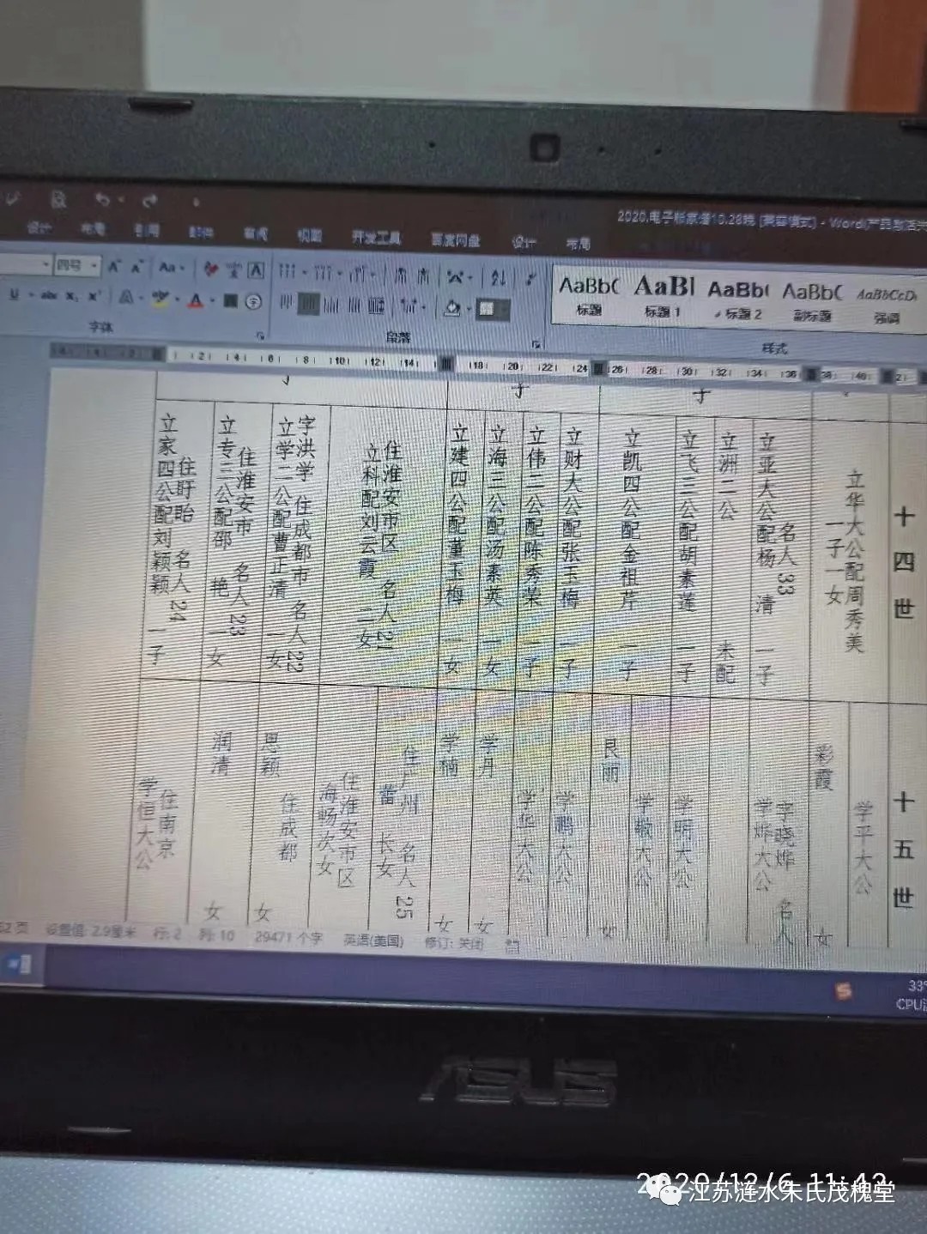This screenshot has width=927, height=1234.
Task: Open the 引用 ribbon tab
Action: pyautogui.click(x=147, y=231)
